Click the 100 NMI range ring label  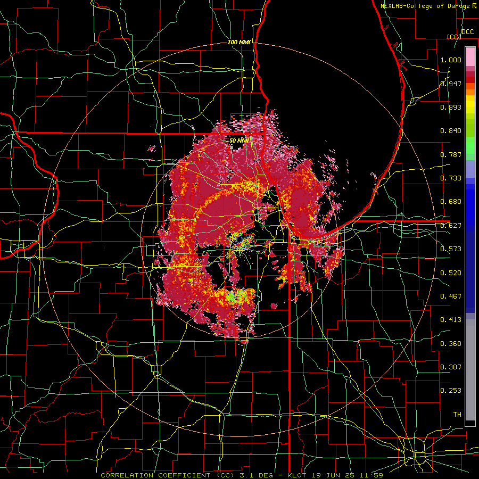[239, 42]
